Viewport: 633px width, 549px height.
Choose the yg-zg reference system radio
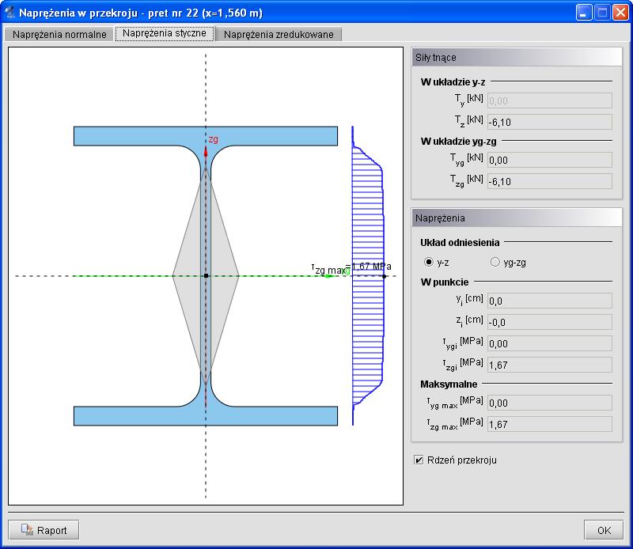[495, 262]
